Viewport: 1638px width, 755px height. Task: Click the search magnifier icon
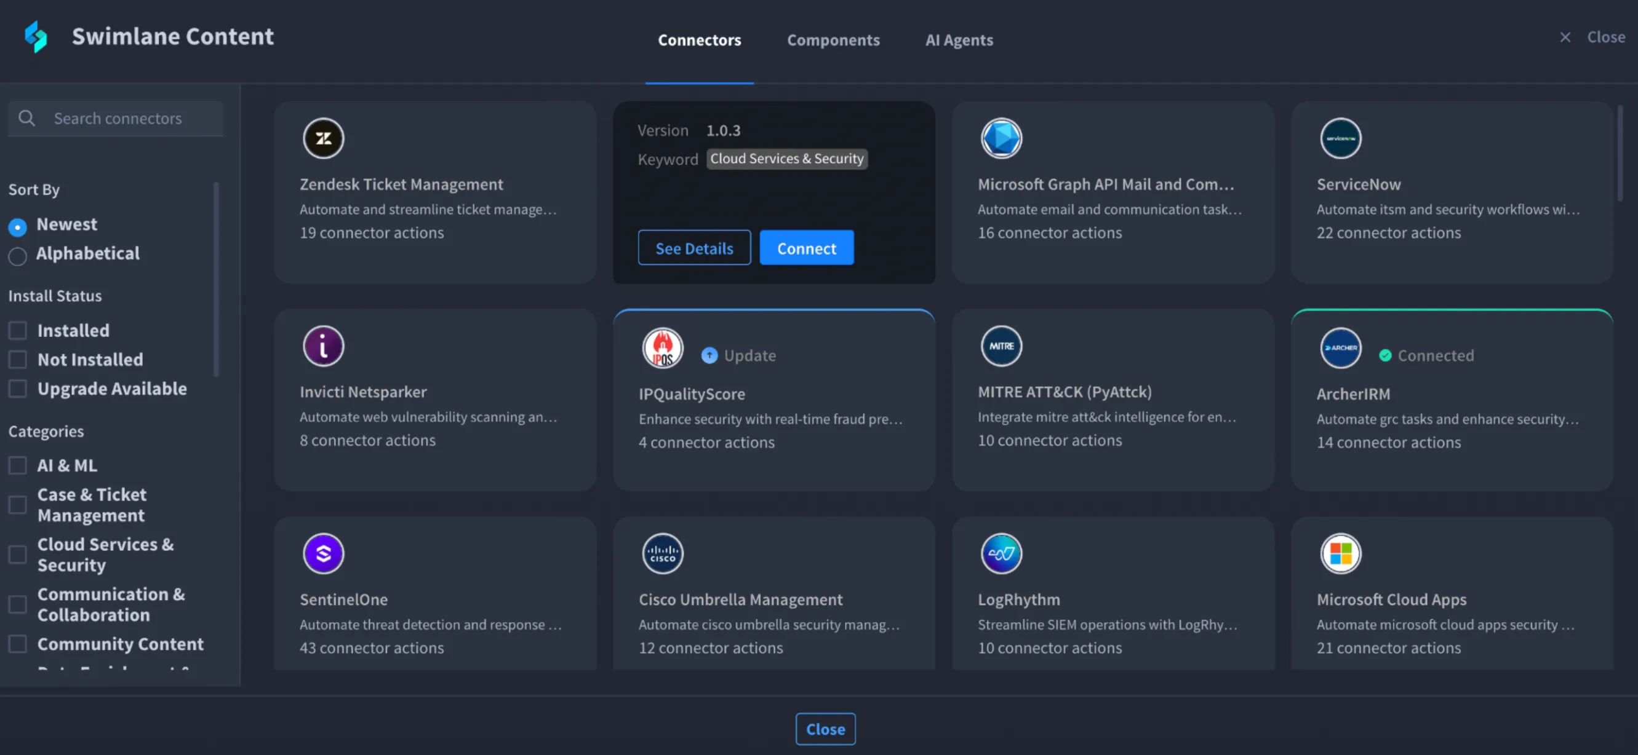click(x=26, y=117)
